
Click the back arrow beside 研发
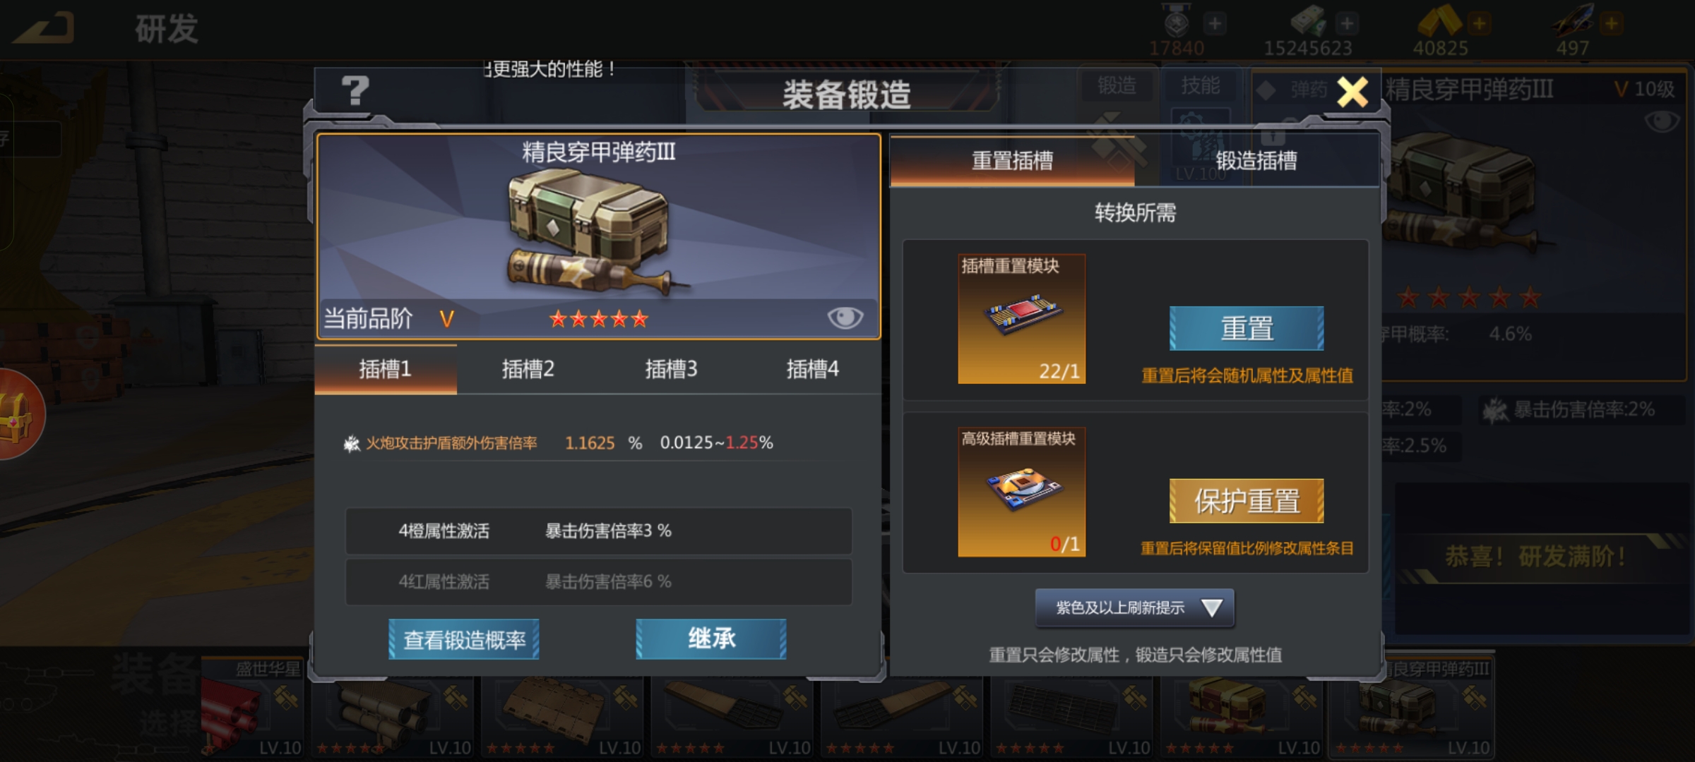(44, 29)
